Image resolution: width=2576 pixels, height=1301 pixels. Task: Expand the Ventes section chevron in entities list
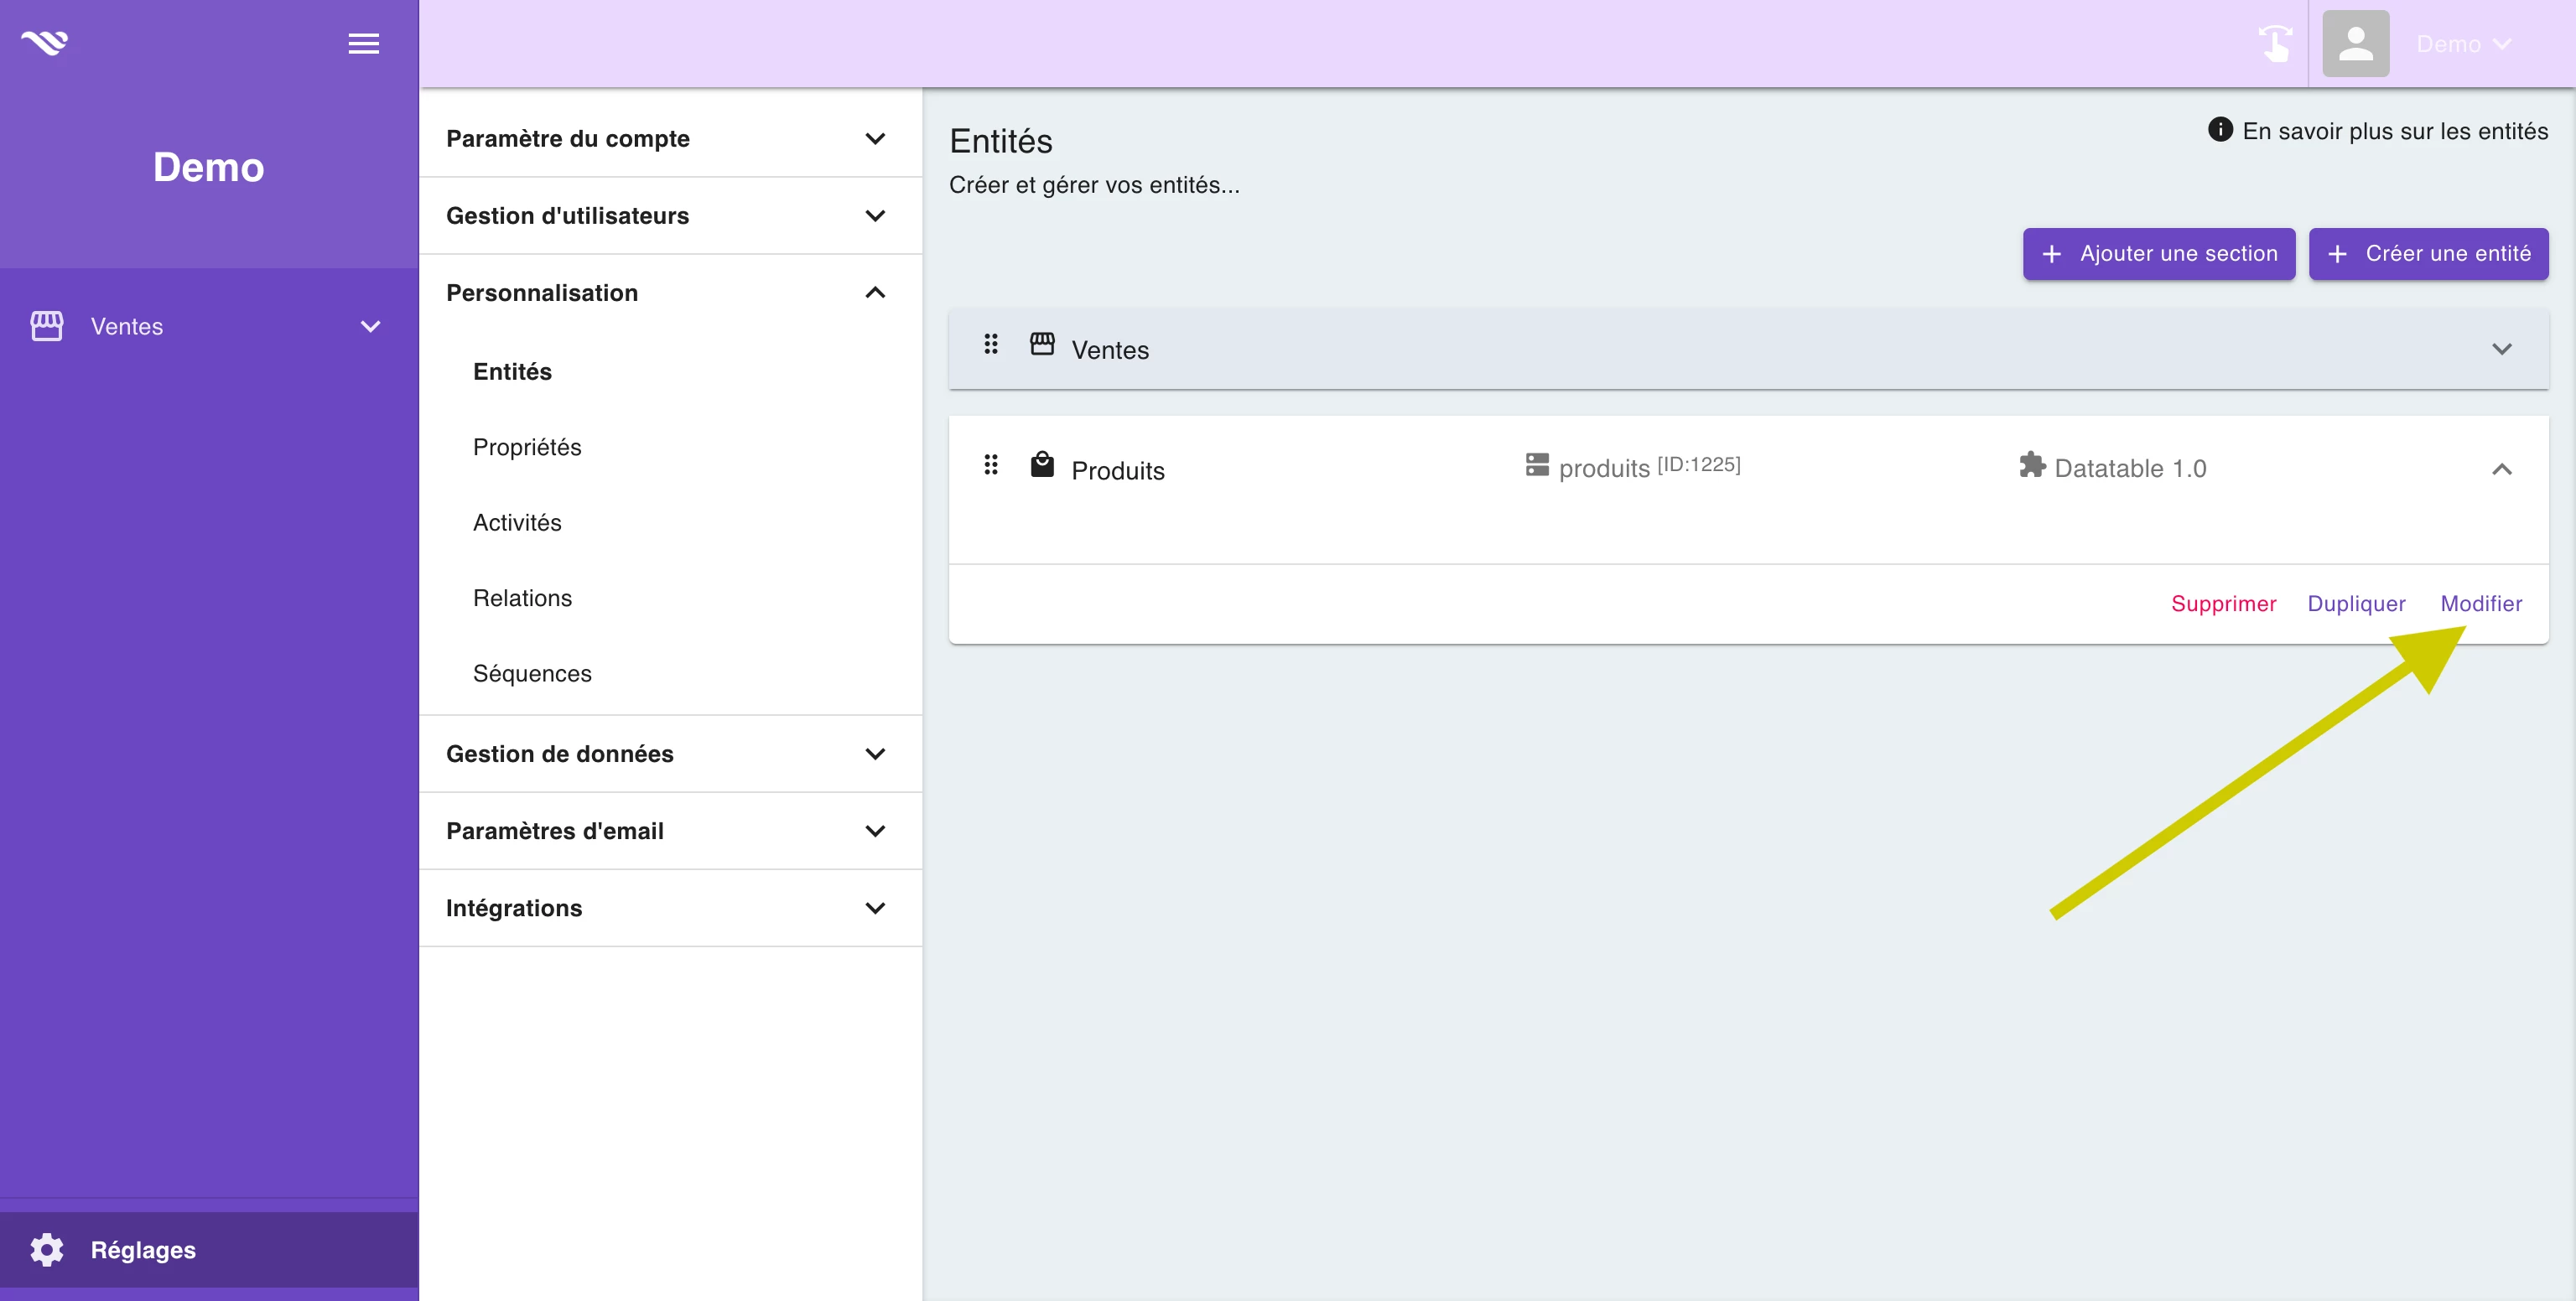click(x=2501, y=349)
